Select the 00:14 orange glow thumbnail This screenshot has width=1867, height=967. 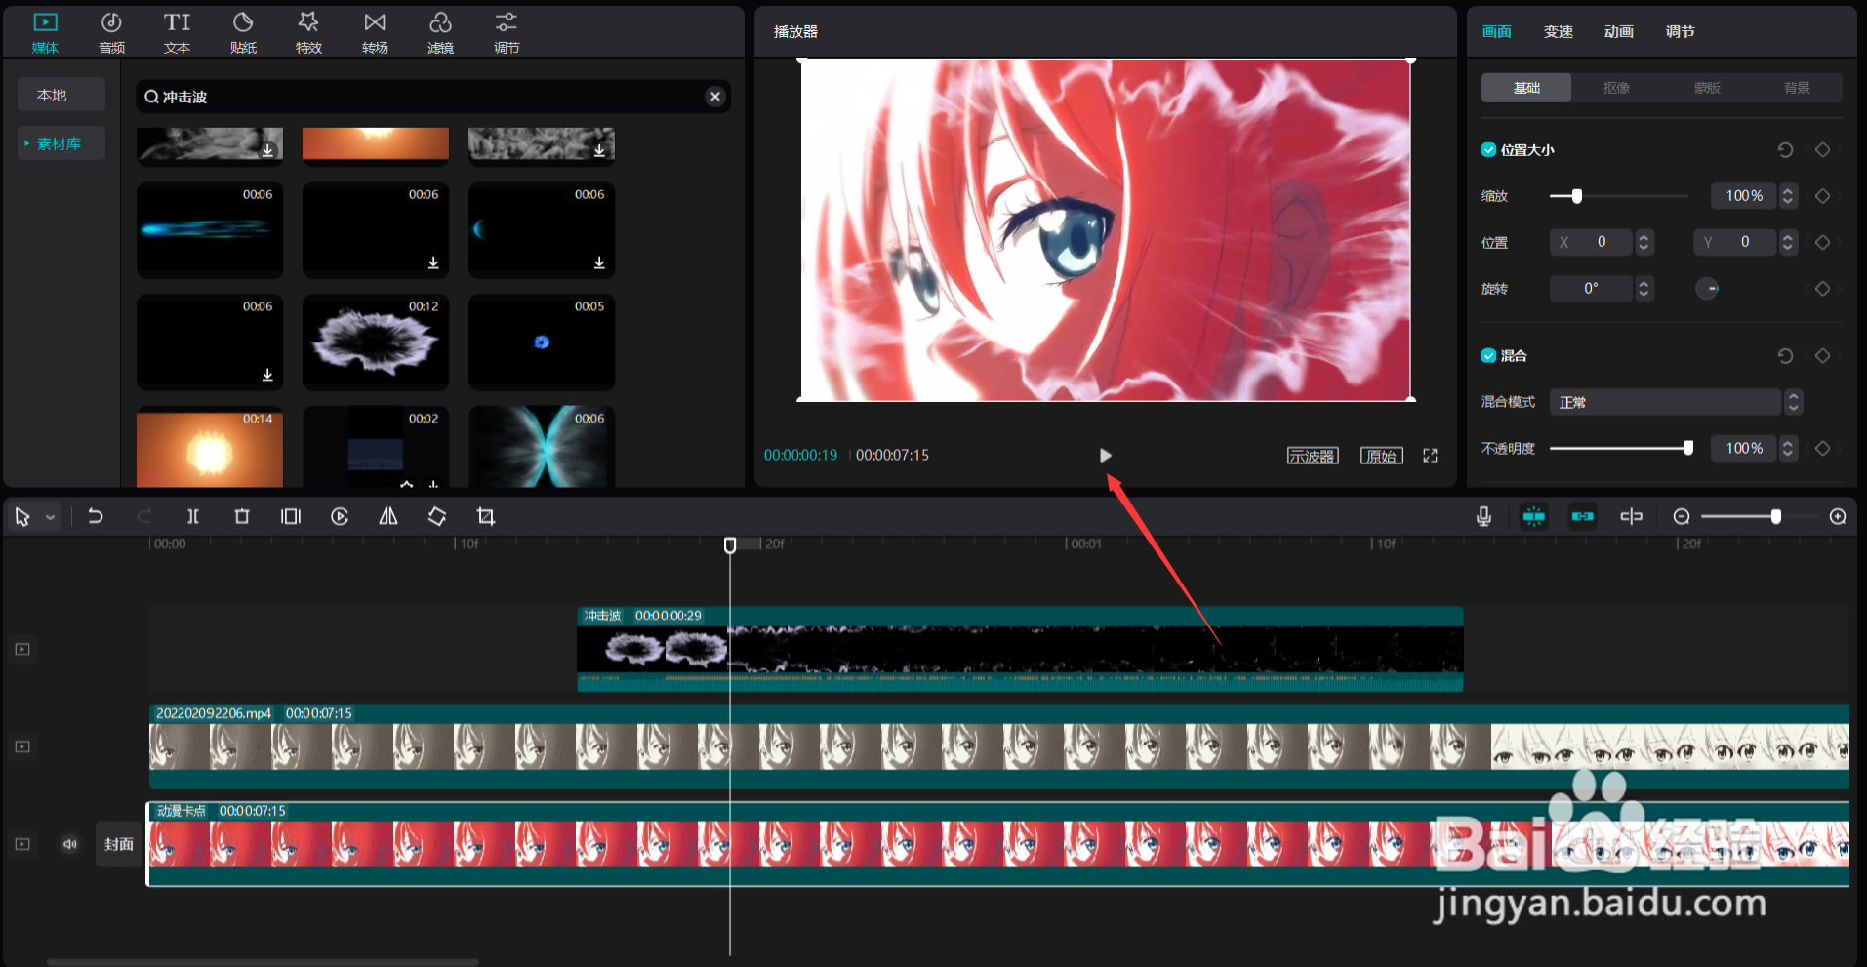click(x=210, y=447)
